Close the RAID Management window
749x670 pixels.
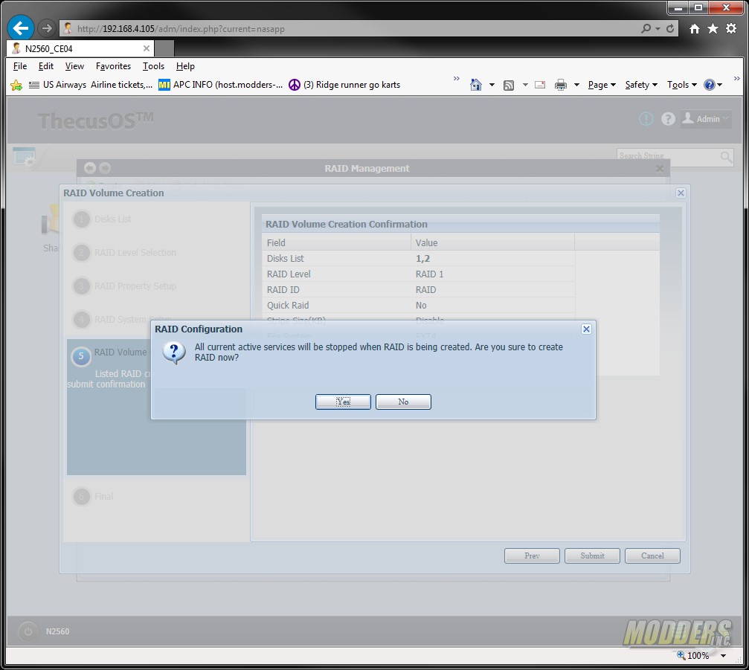click(x=660, y=168)
